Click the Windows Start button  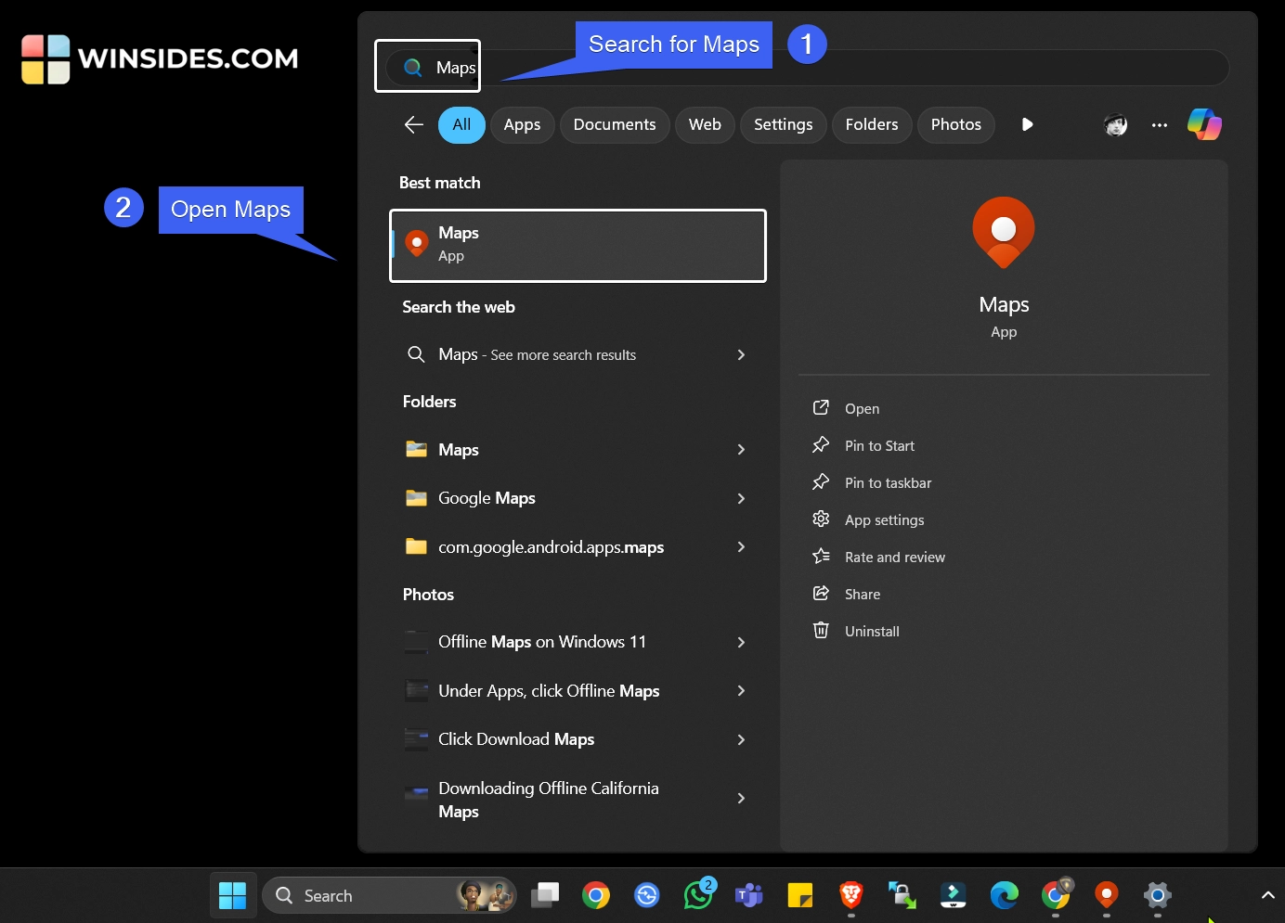[232, 896]
